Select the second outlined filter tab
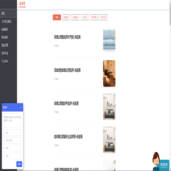The image size is (171, 171). coord(66,17)
